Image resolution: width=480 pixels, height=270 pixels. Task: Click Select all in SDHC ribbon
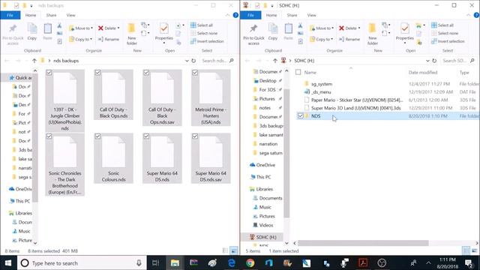click(442, 25)
